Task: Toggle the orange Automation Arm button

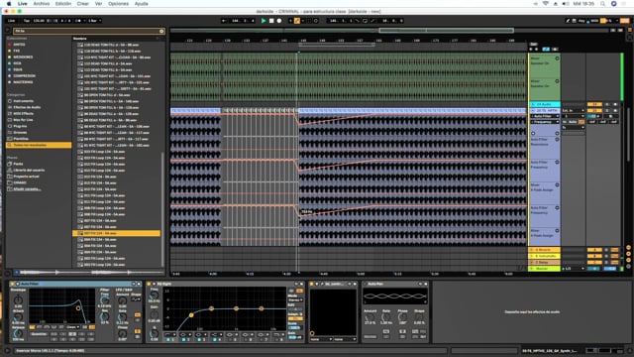Action: point(297,21)
